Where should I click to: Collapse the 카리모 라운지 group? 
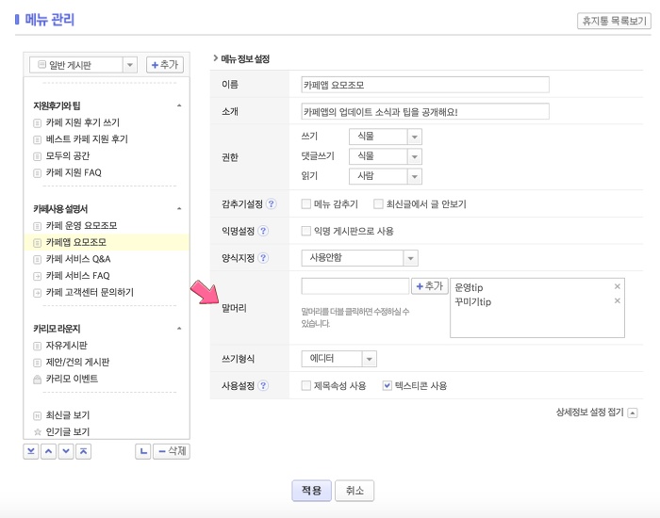point(179,329)
